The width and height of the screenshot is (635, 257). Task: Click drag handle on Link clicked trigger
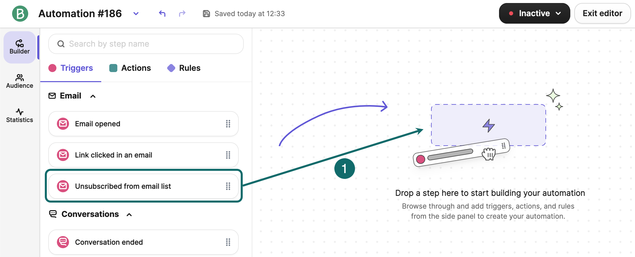[x=228, y=155]
